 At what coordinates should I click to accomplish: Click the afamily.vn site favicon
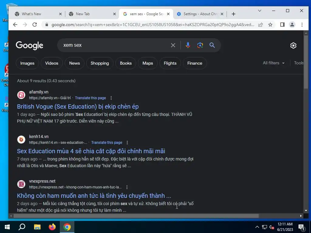[x=21, y=95]
